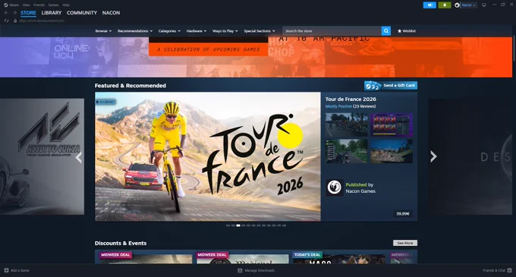Viewport: 516px width, 277px height.
Task: Click the magnifier search button
Action: (x=386, y=31)
